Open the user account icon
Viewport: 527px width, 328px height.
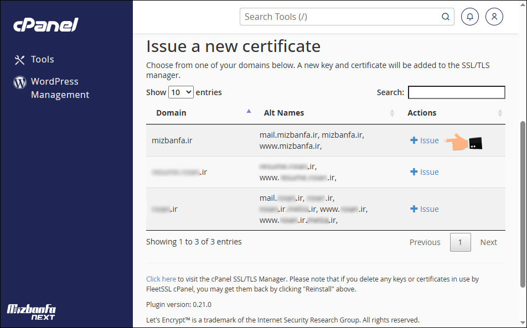click(494, 17)
